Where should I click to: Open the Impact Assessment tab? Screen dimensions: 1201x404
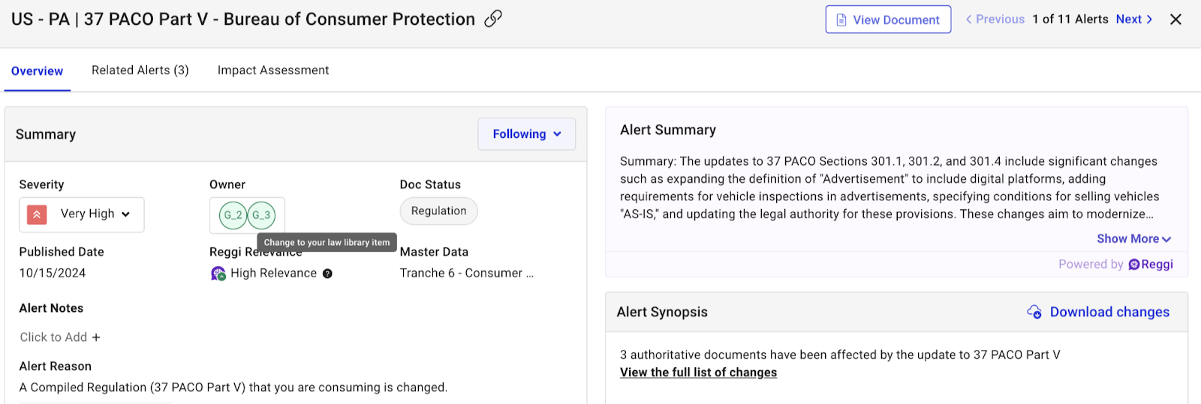pyautogui.click(x=273, y=70)
